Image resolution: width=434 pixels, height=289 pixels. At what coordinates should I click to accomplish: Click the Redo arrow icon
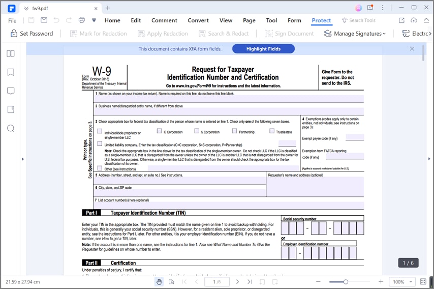[x=69, y=20]
